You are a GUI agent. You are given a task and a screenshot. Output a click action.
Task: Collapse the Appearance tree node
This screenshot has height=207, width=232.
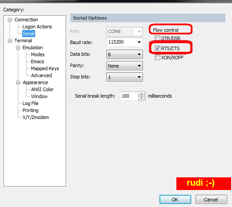point(18,83)
